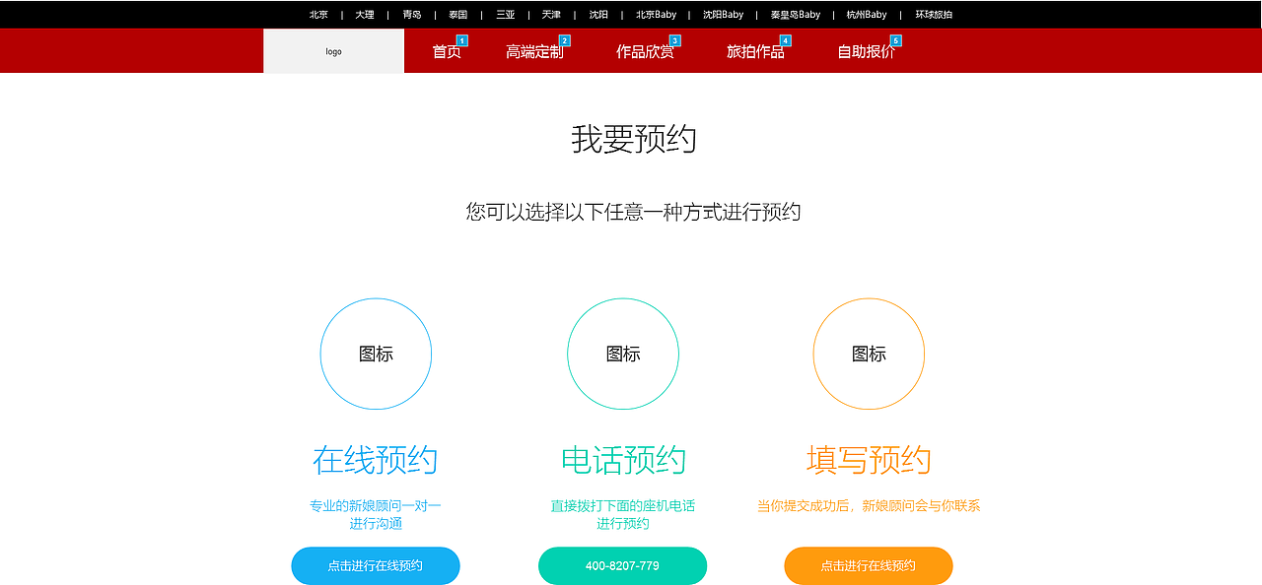The image size is (1262, 585).
Task: Select the 三亚 city link
Action: coord(503,14)
